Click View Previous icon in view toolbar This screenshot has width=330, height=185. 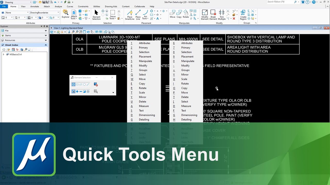point(97,32)
